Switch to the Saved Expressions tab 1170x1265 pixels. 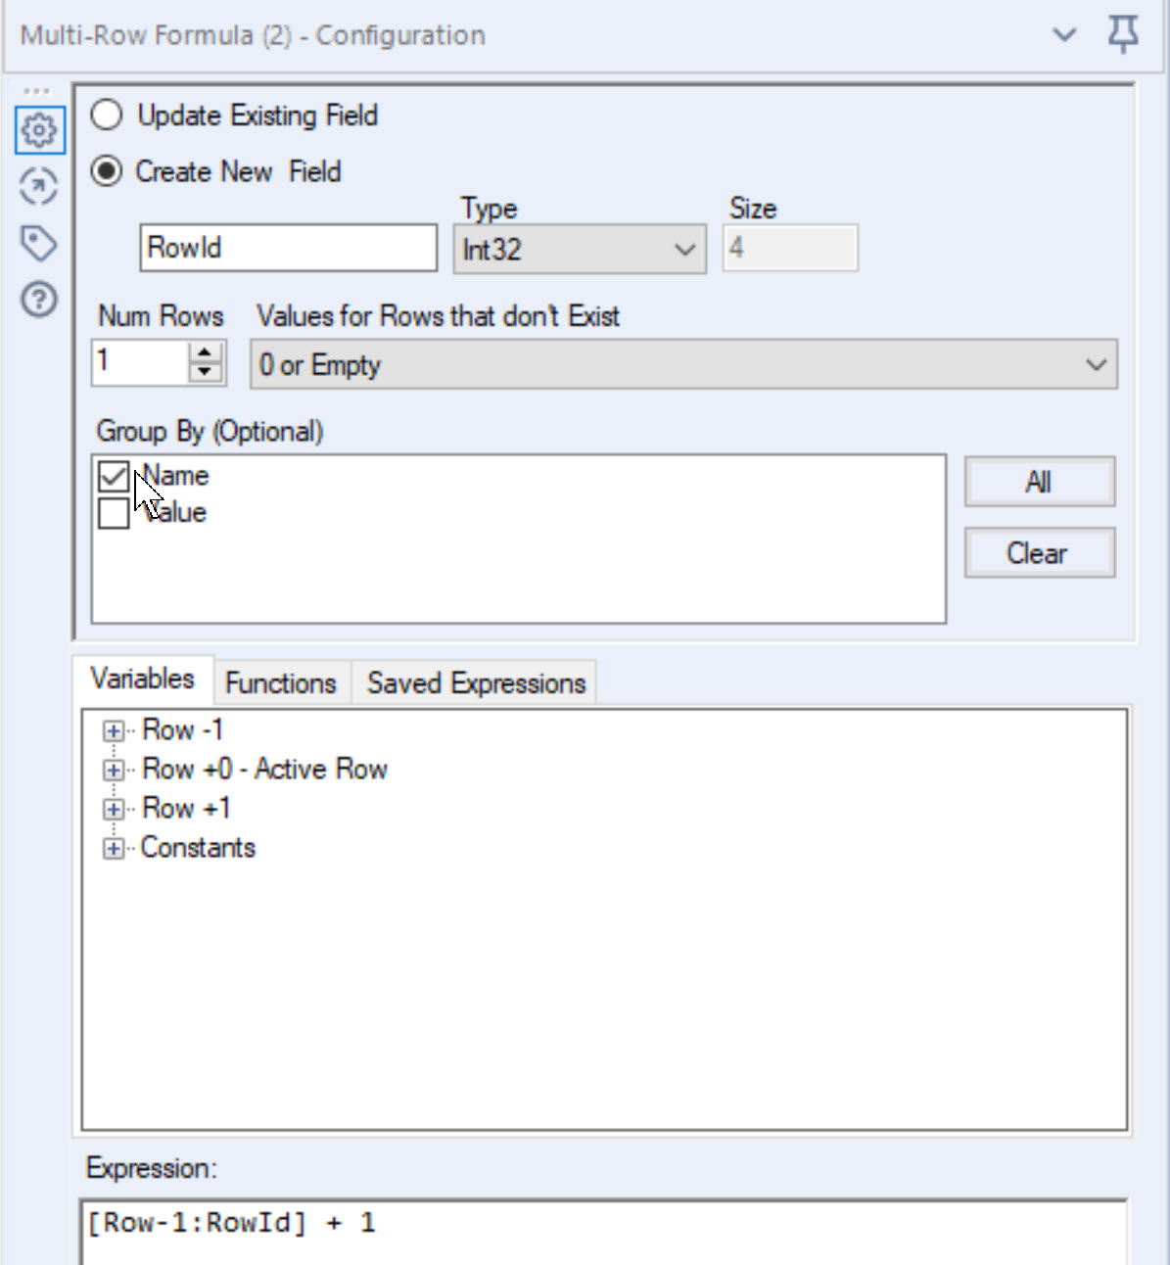[x=476, y=682]
